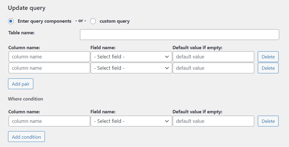Open the first row's Select field dropdown
289x147 pixels.
(x=131, y=57)
